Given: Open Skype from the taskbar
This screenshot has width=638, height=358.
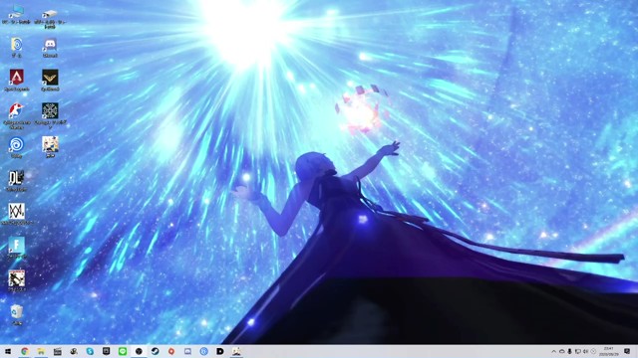Looking at the screenshot, I should [90, 351].
